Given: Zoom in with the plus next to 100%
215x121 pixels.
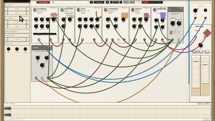Looking at the screenshot, I should pyautogui.click(x=121, y=2).
